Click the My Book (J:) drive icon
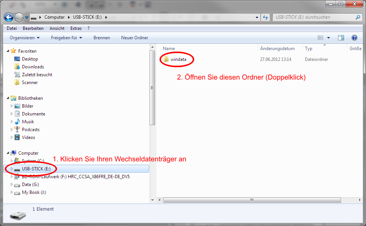The width and height of the screenshot is (366, 226). pos(17,193)
